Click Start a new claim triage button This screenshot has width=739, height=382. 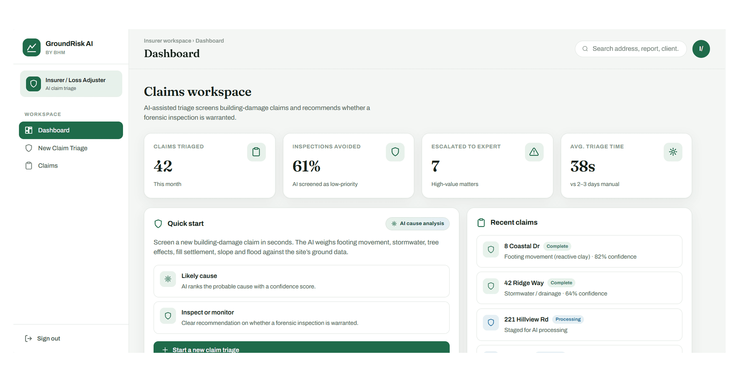(x=301, y=347)
